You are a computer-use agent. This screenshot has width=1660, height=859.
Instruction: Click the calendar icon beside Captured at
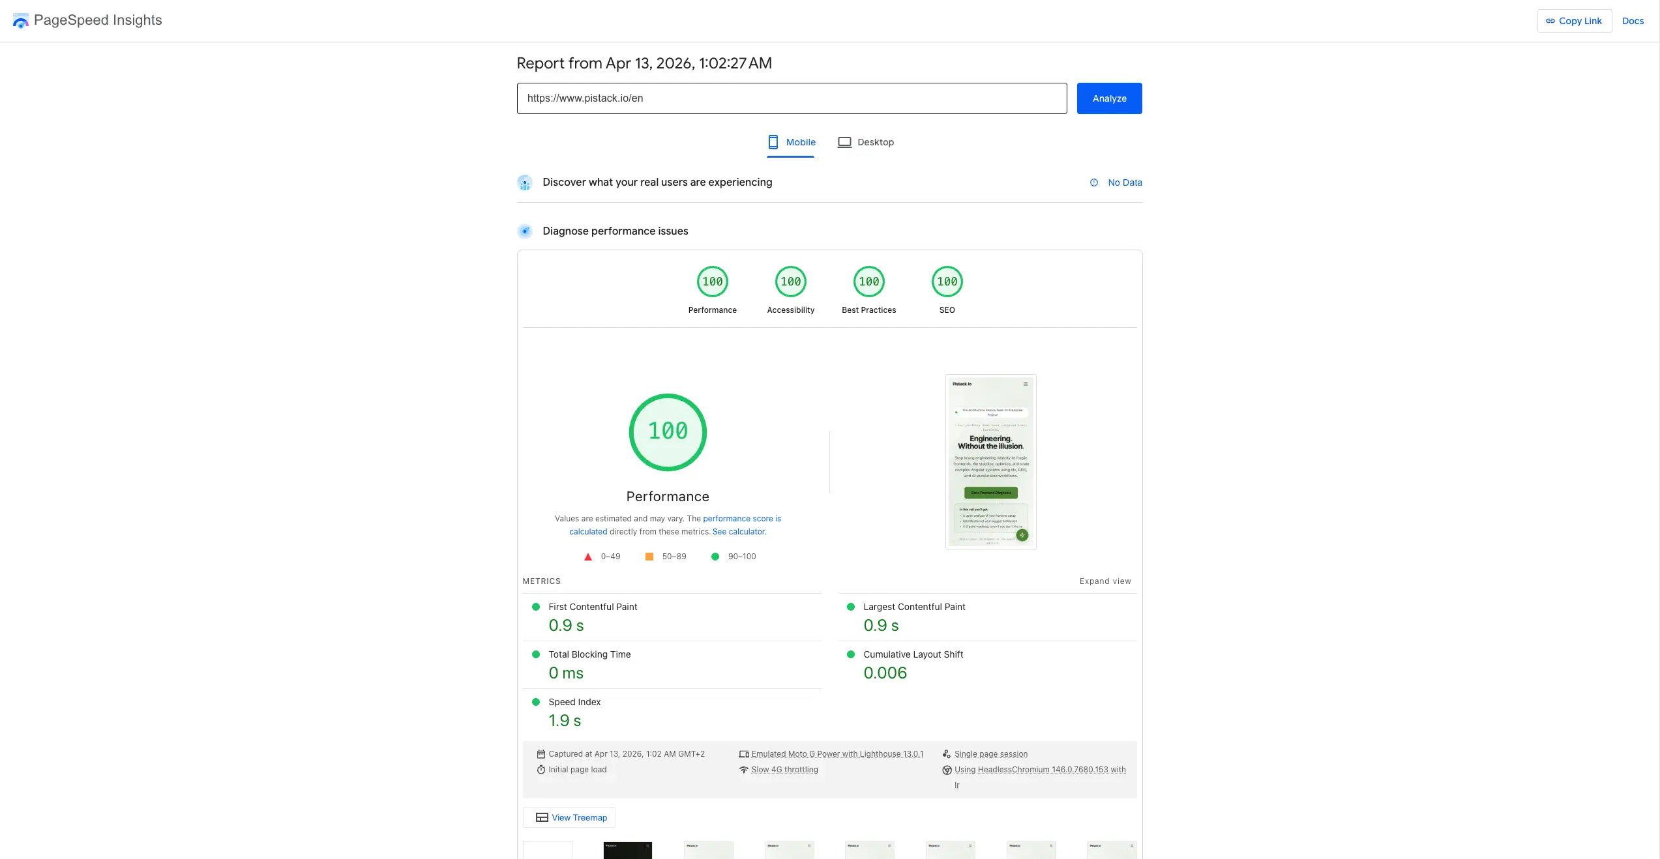(x=541, y=754)
